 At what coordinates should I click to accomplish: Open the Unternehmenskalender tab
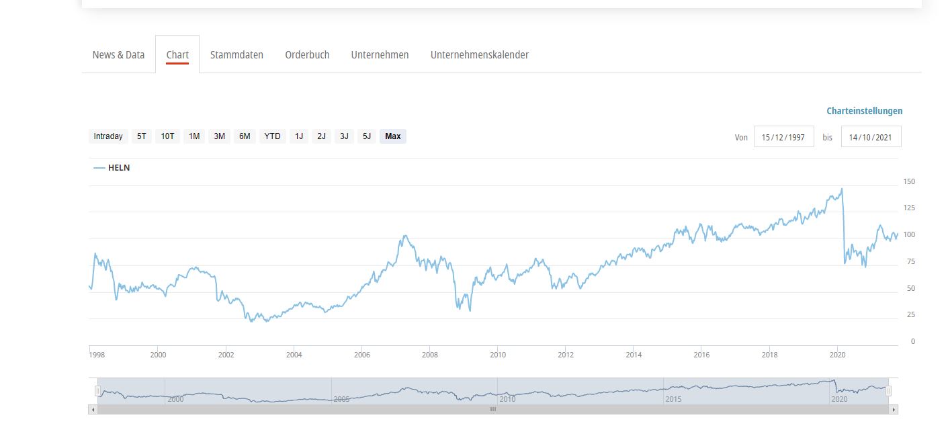479,55
